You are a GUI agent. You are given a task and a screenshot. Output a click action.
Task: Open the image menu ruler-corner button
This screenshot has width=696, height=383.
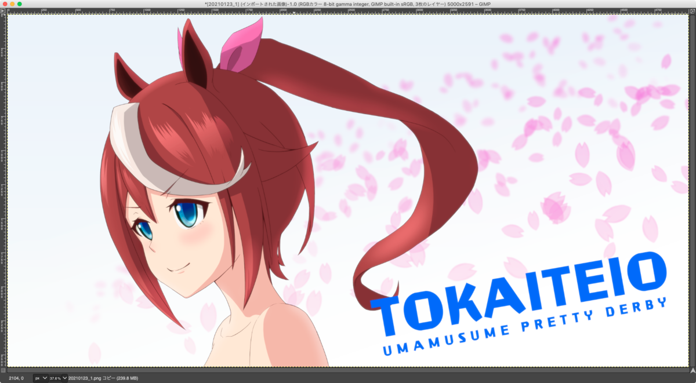point(3,10)
